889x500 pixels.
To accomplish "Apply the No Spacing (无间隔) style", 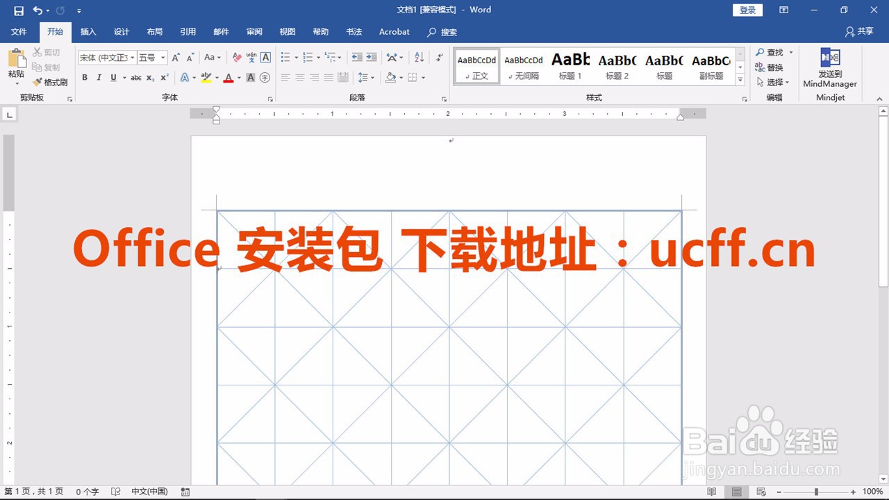I will point(524,67).
